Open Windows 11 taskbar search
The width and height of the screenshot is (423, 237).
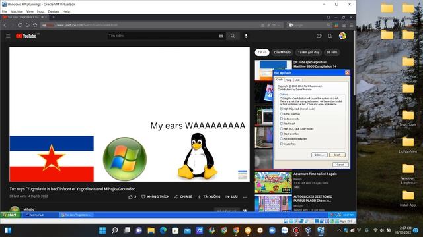point(114,230)
